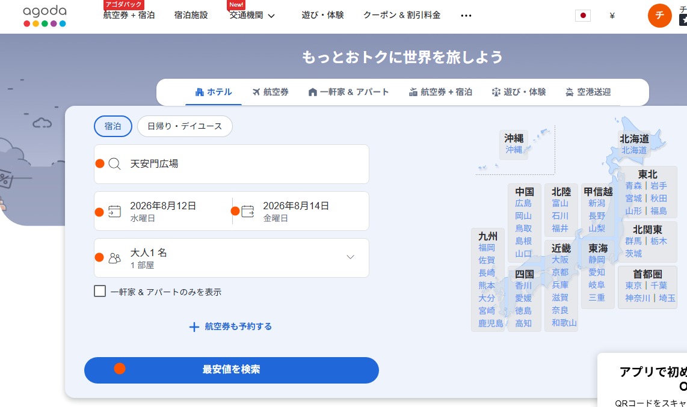Open the yen currency selector

(612, 16)
